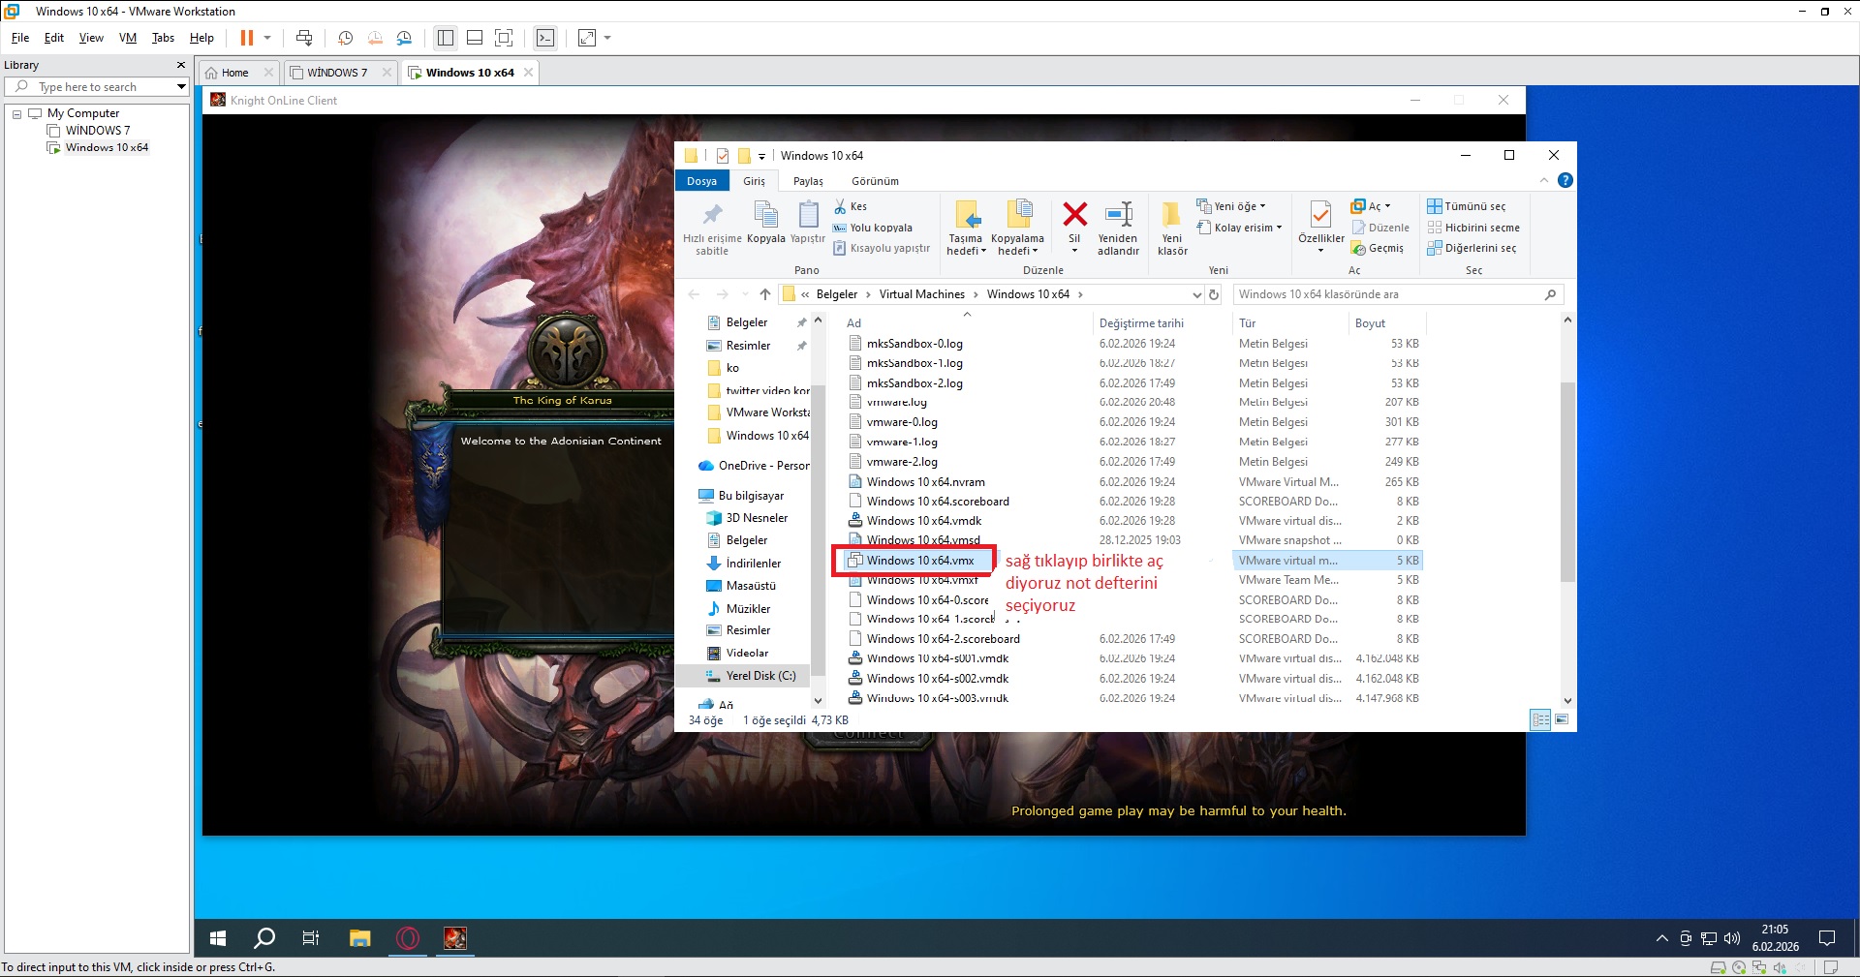Collapse My Computer in VMware library tree

[x=16, y=114]
